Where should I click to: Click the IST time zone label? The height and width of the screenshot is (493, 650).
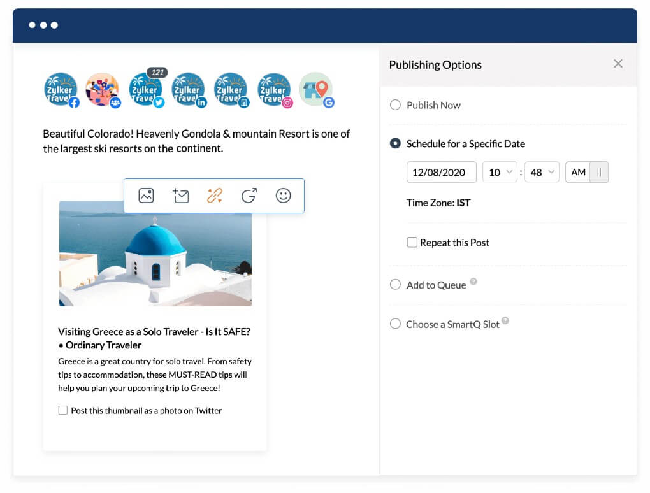click(x=463, y=203)
